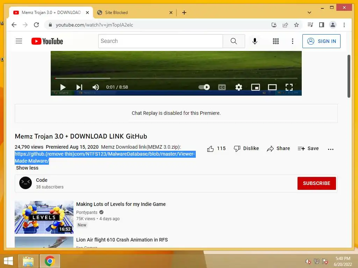Expand the tab search chevron
Viewport: 358px width, 268px height.
click(x=309, y=13)
